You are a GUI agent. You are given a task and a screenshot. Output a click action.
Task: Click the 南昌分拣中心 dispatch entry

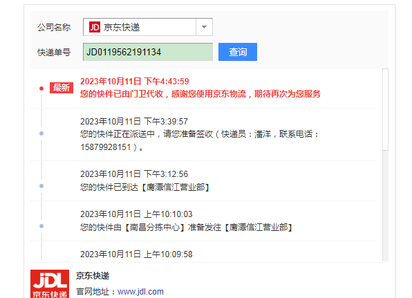click(186, 227)
